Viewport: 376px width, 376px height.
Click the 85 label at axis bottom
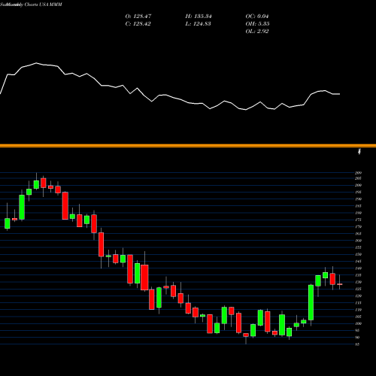click(x=357, y=344)
